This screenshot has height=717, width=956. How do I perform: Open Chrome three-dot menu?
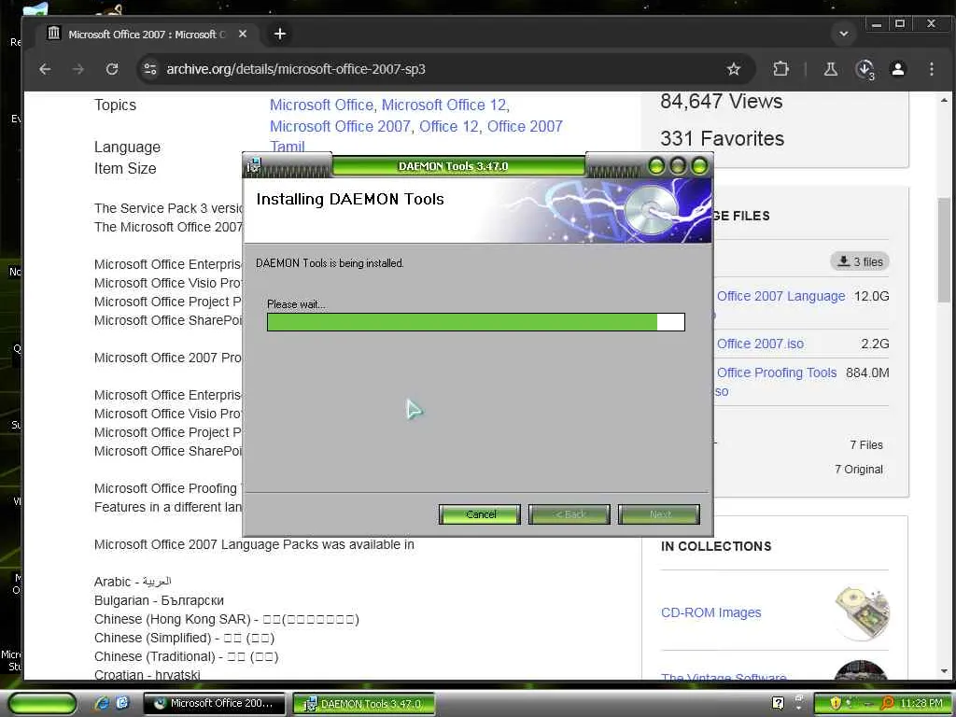click(932, 69)
